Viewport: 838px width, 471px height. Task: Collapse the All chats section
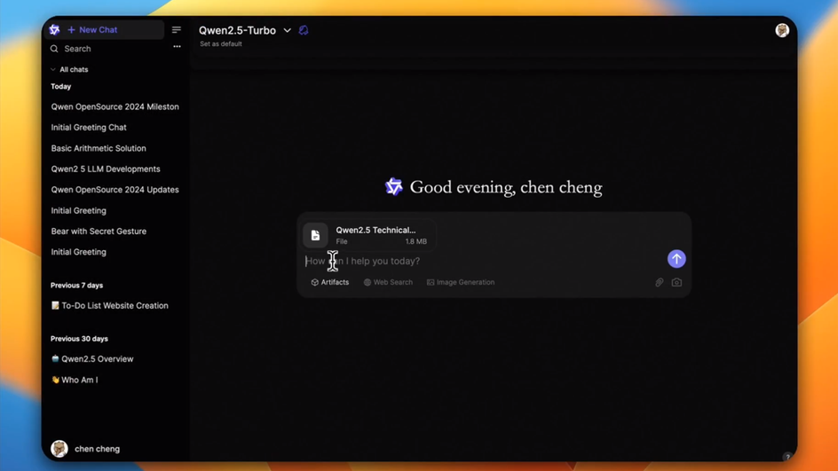pyautogui.click(x=69, y=69)
